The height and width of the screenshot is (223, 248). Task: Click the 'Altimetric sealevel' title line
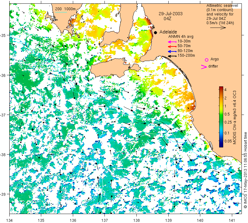pos(222,6)
